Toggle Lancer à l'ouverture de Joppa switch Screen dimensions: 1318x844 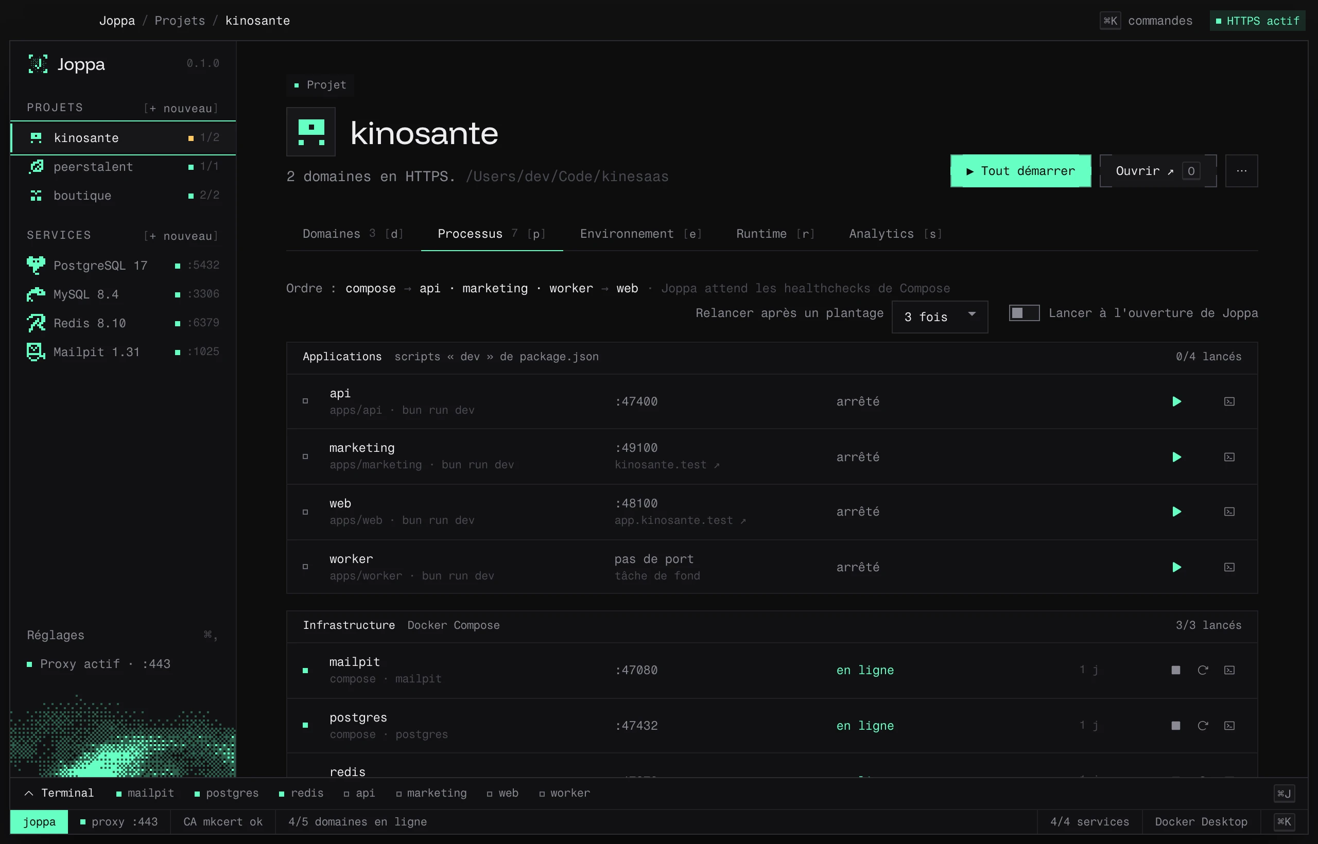(x=1024, y=313)
